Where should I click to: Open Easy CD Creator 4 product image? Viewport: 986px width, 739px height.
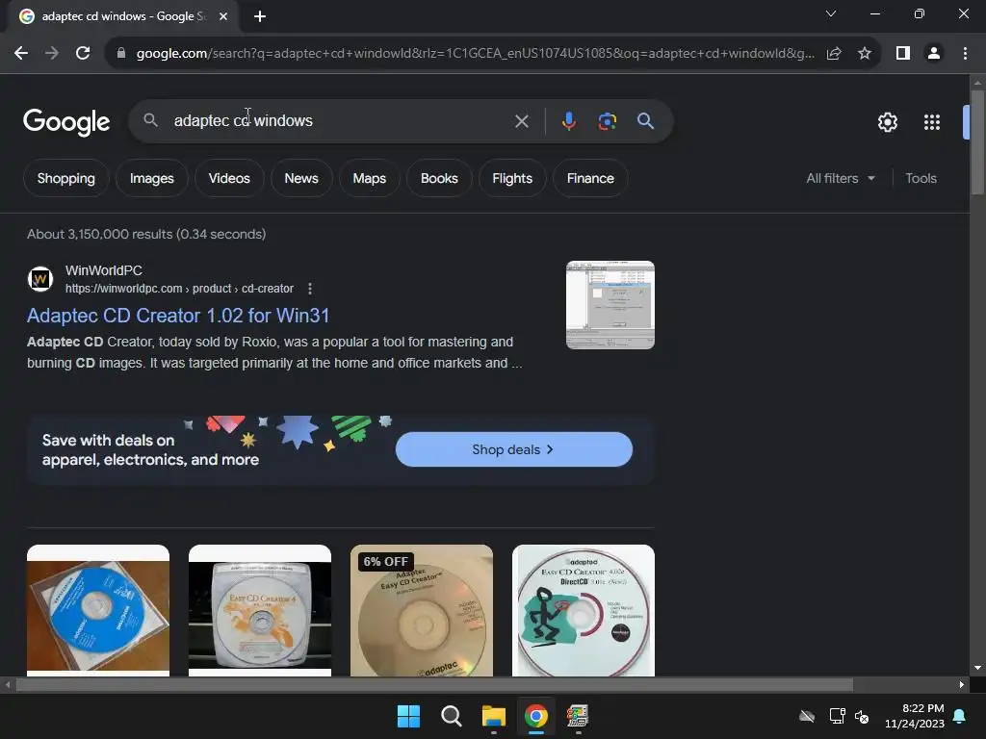[x=260, y=610]
